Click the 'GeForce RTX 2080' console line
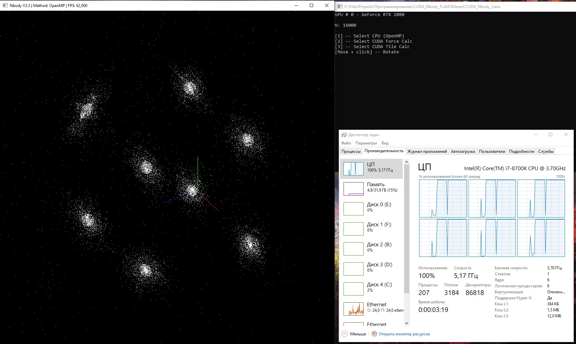 (x=370, y=15)
